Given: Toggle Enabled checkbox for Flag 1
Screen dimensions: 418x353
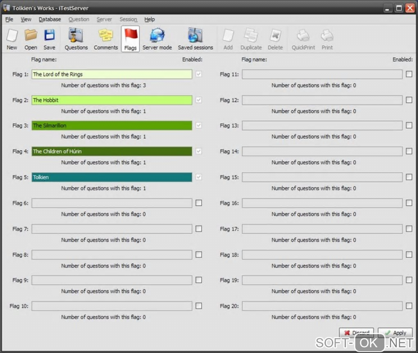Looking at the screenshot, I should click(x=199, y=74).
